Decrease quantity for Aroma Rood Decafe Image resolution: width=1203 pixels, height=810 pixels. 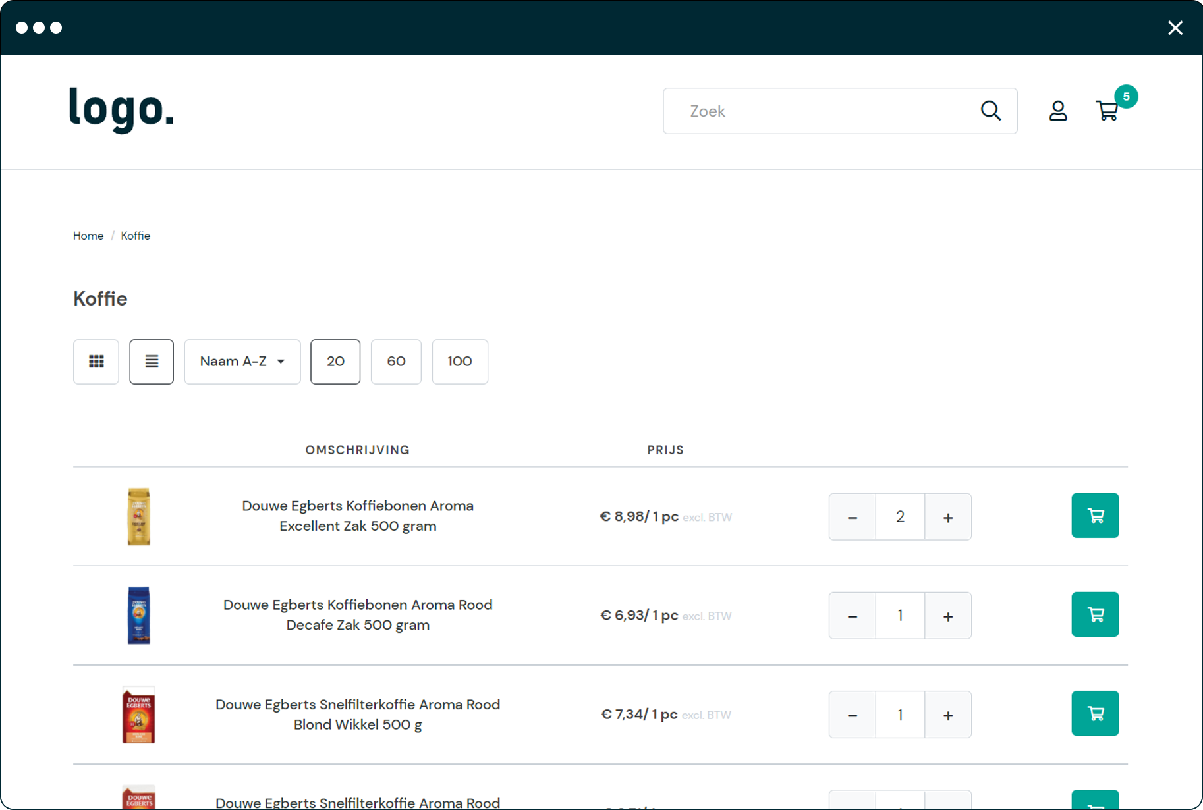point(853,616)
